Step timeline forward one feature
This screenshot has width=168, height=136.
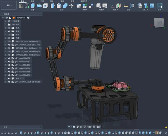pyautogui.click(x=12, y=133)
